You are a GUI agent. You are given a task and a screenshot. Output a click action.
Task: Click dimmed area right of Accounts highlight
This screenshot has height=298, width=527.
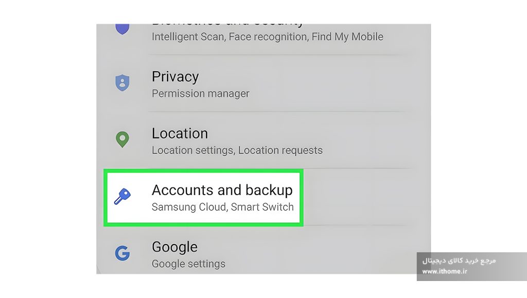tap(366, 197)
